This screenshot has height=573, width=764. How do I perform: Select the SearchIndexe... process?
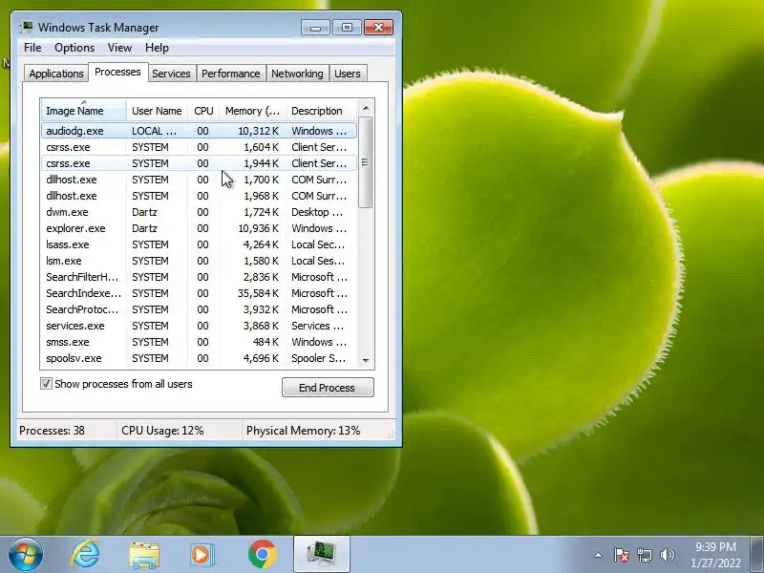coord(200,293)
